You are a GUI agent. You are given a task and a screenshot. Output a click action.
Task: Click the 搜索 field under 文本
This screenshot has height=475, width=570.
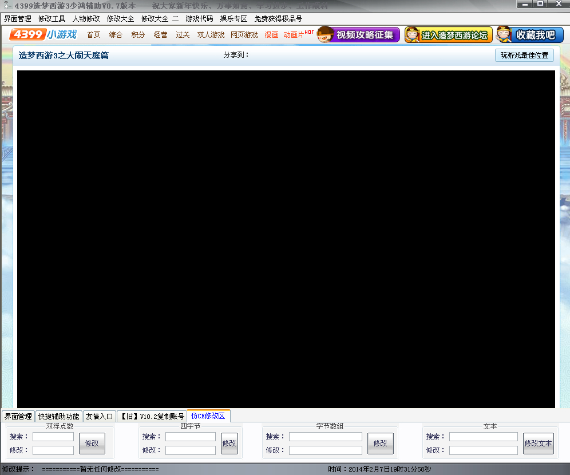click(483, 437)
